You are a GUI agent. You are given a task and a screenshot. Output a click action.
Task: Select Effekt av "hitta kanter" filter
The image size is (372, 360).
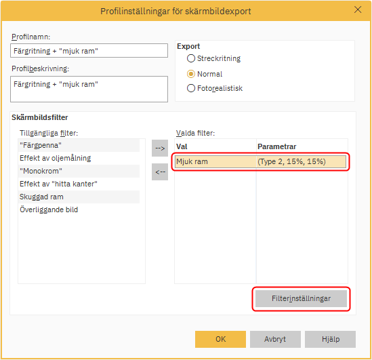coord(79,184)
